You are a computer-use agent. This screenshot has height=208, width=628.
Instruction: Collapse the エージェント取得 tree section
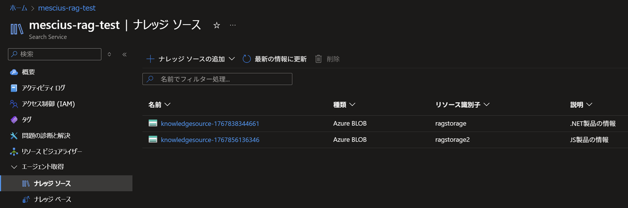point(14,167)
